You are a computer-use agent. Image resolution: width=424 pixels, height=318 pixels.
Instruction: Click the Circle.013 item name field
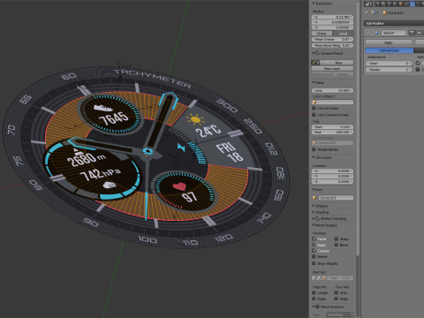tap(336, 198)
